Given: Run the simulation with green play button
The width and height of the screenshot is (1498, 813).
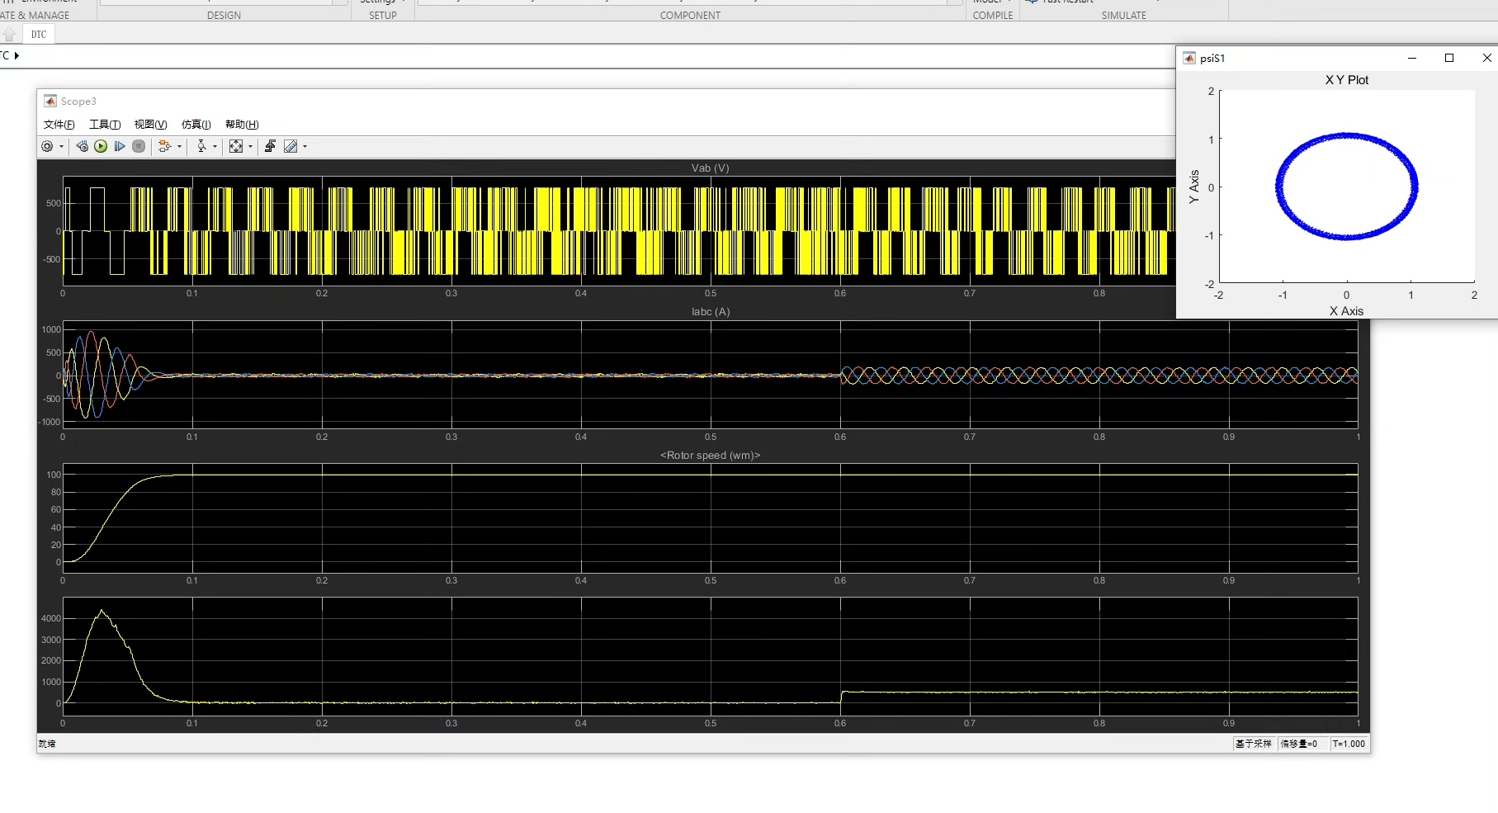Looking at the screenshot, I should [101, 146].
